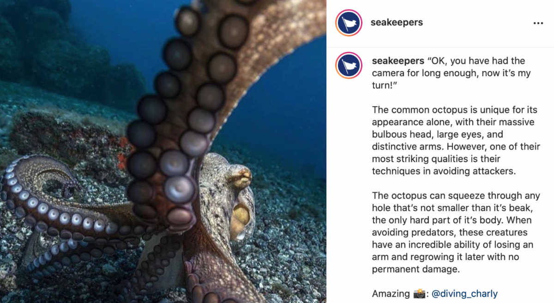Viewport: 554px width, 303px height.
Task: Click the large foreground arm with suckers
Action: [x=185, y=115]
